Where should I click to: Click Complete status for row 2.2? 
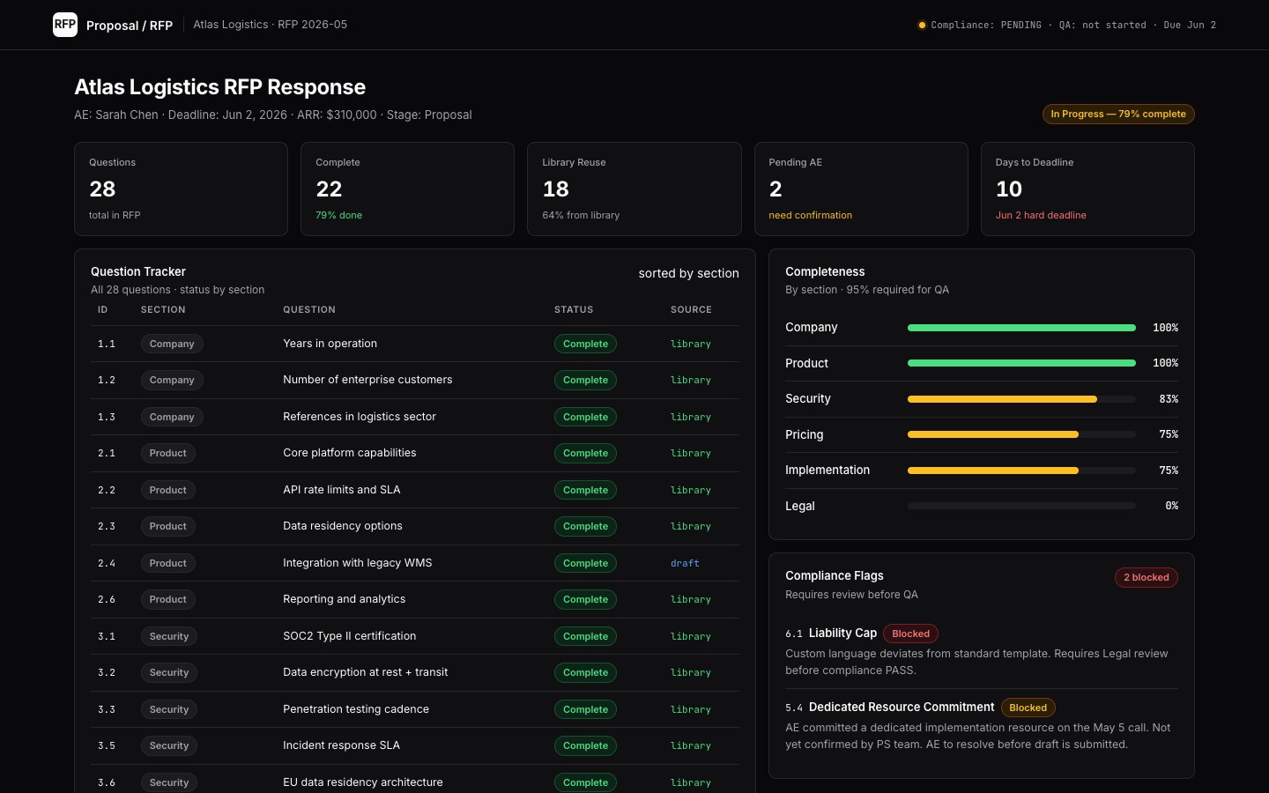click(585, 490)
